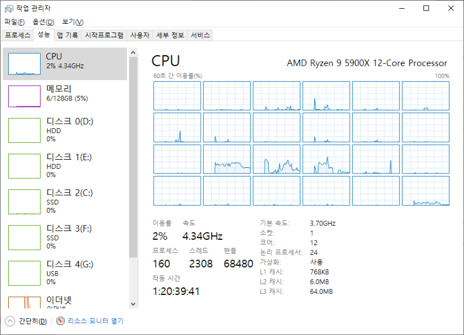Open the 보기(V) menu
The height and width of the screenshot is (335, 464).
73,22
